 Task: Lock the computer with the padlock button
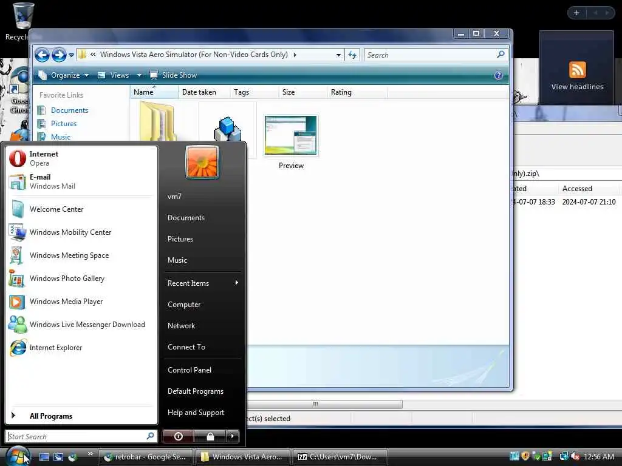tap(210, 436)
